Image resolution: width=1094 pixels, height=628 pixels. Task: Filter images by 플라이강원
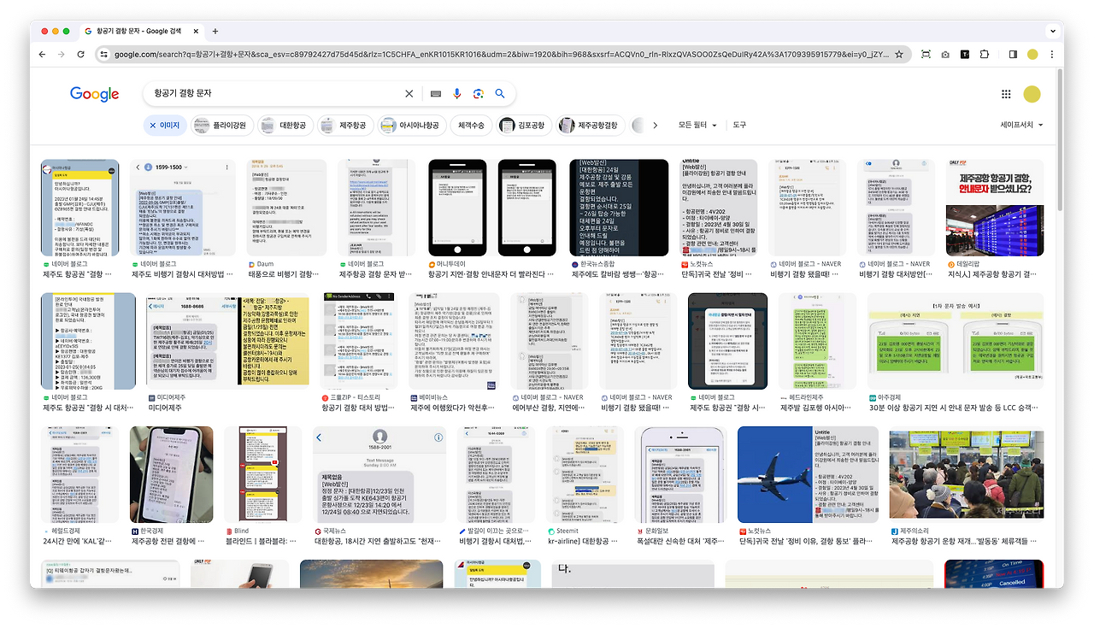coord(221,125)
